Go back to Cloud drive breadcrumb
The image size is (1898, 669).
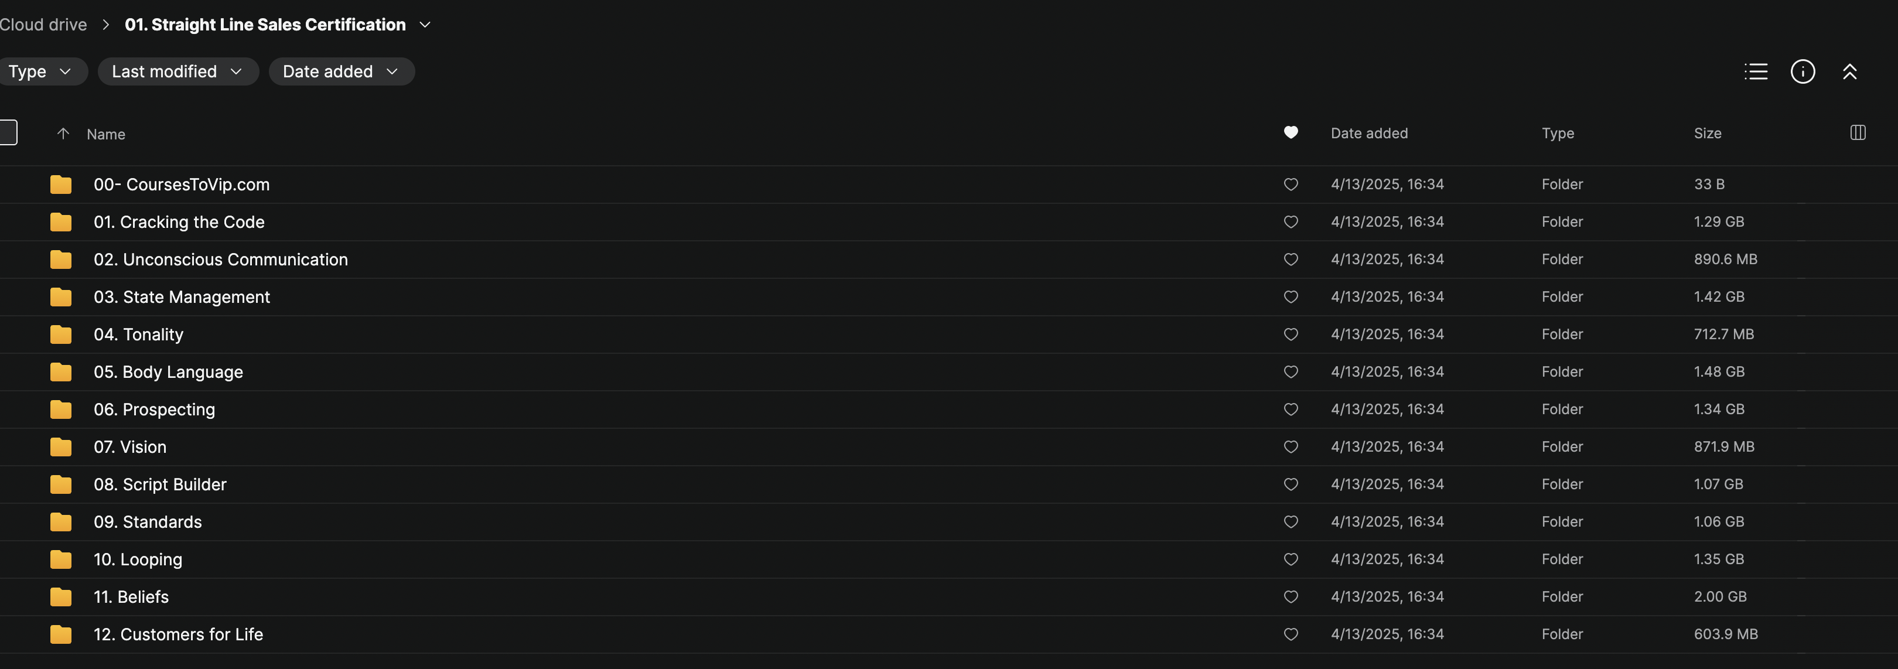[43, 25]
